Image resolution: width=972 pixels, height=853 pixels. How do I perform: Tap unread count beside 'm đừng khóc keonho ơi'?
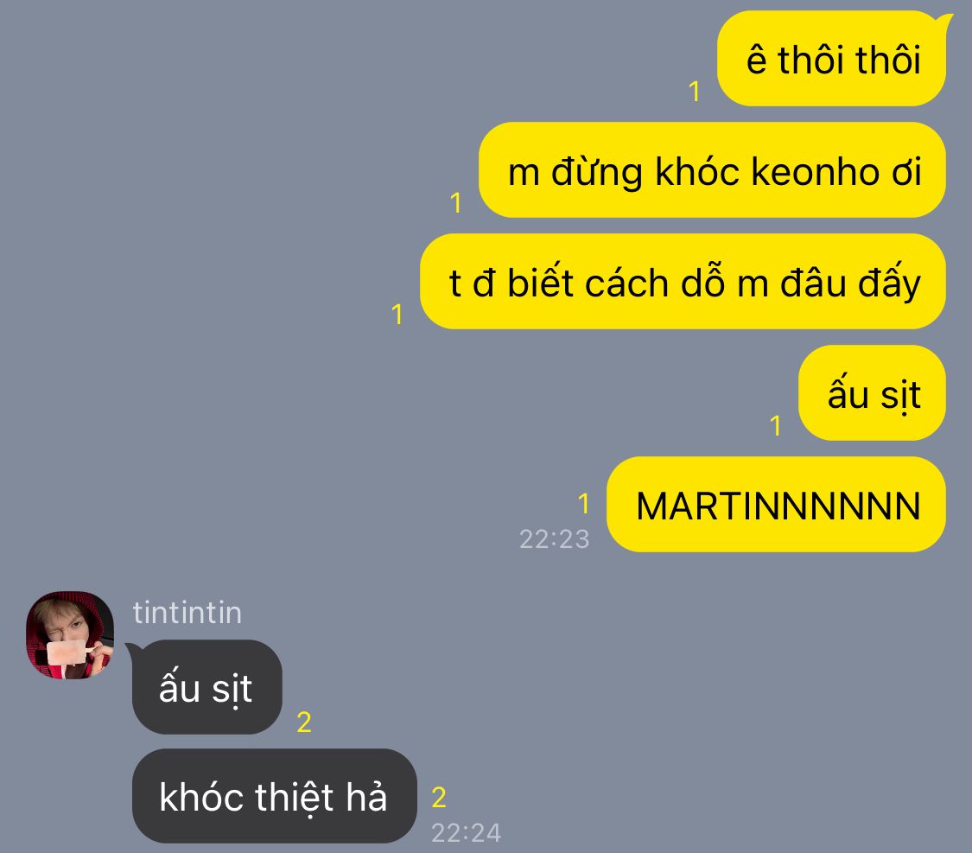click(x=456, y=203)
